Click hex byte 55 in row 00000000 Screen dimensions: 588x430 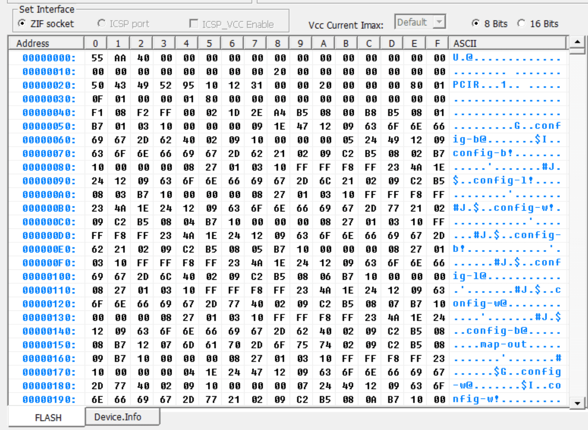(x=97, y=58)
